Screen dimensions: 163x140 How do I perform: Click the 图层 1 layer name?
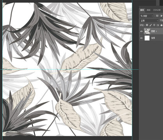[154, 31]
